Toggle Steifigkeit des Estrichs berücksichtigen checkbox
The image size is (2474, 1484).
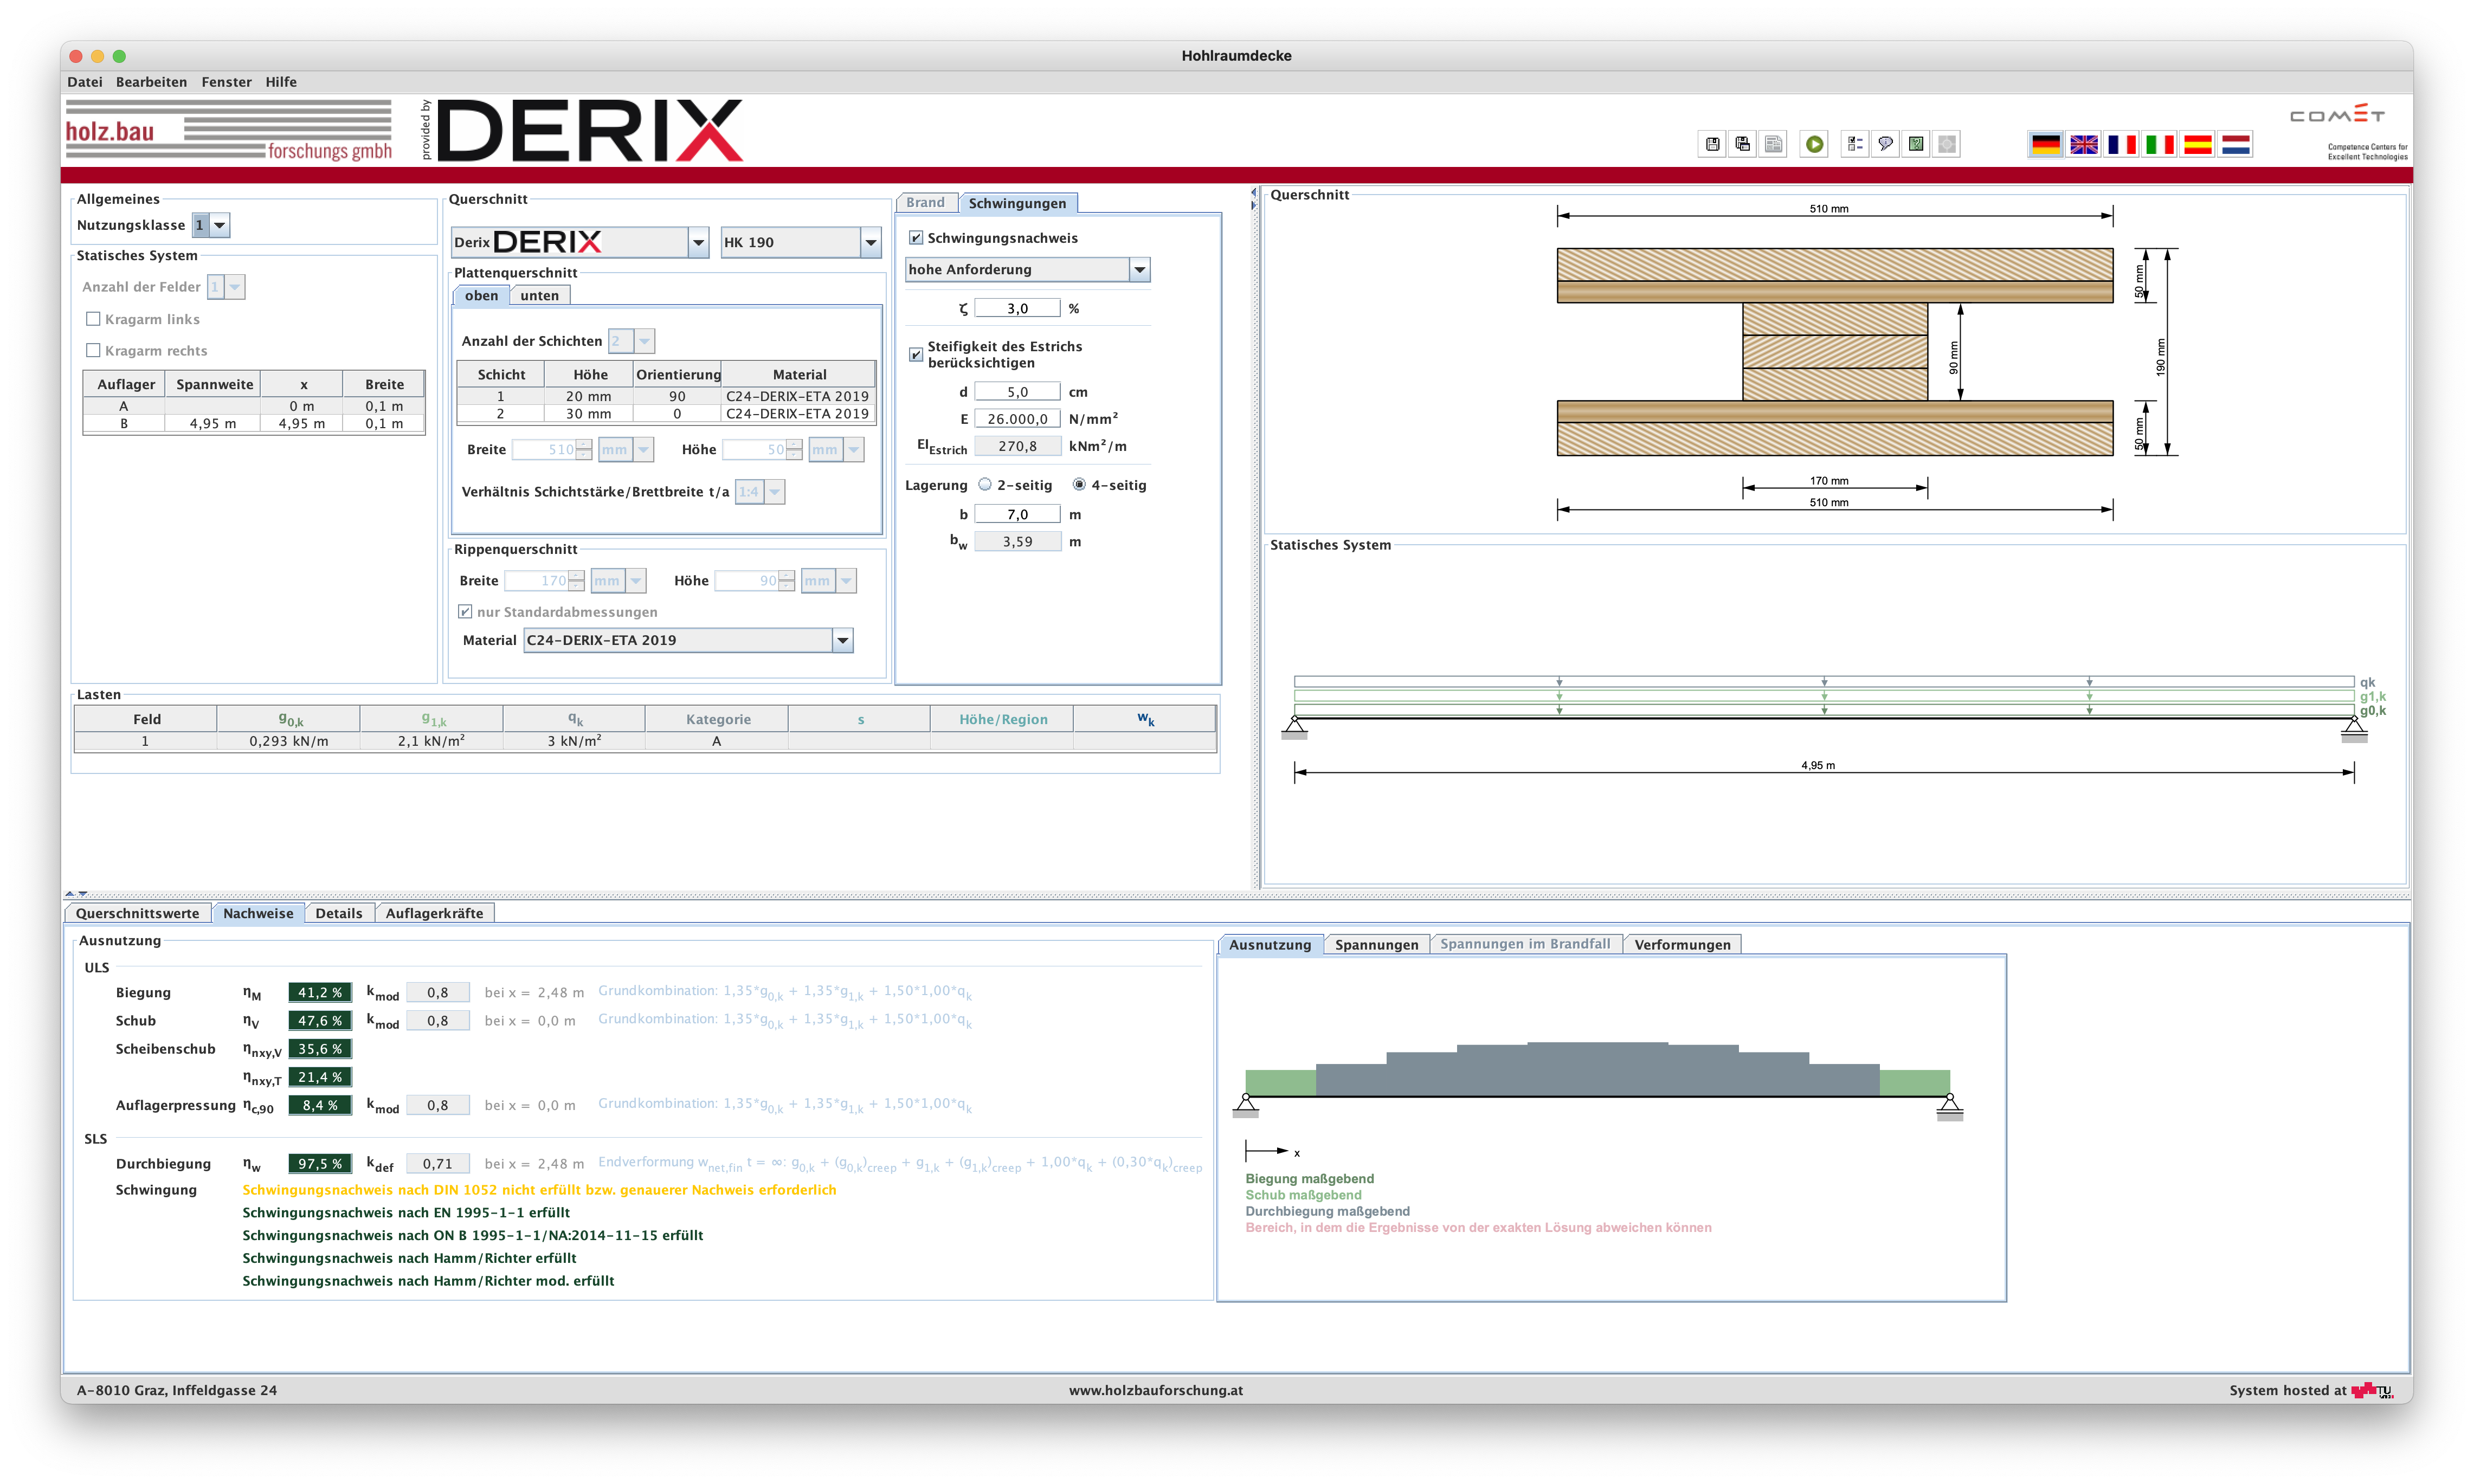(915, 354)
